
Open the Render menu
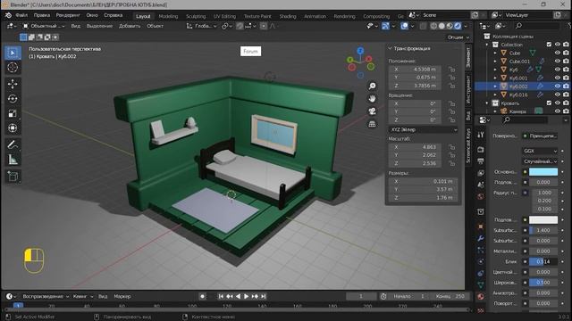68,15
